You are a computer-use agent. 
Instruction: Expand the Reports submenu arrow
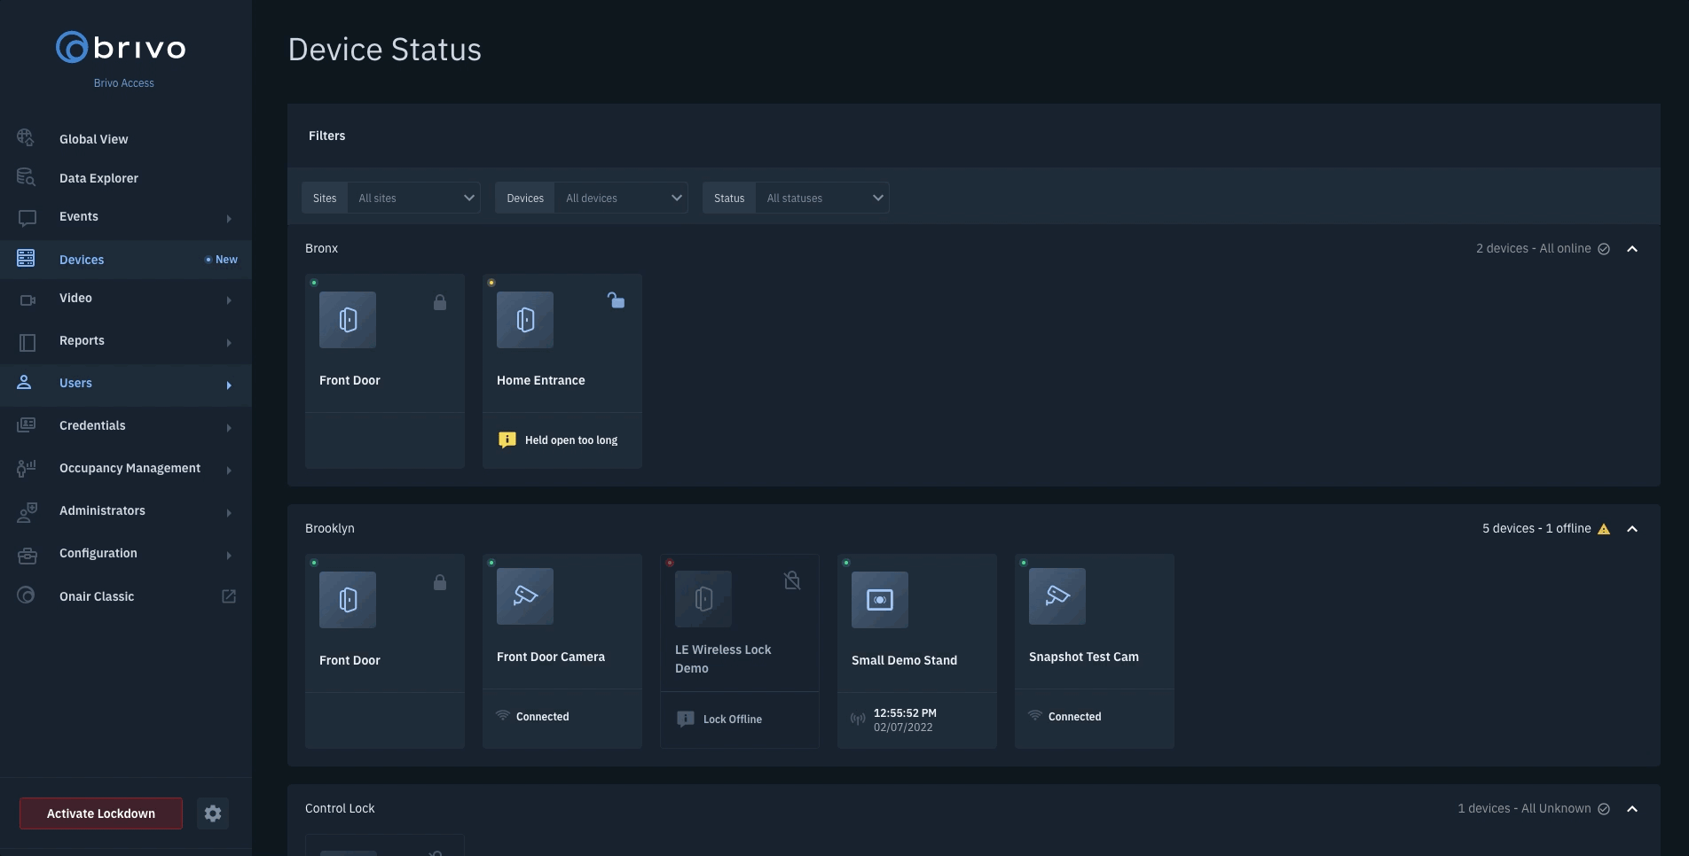coord(229,343)
